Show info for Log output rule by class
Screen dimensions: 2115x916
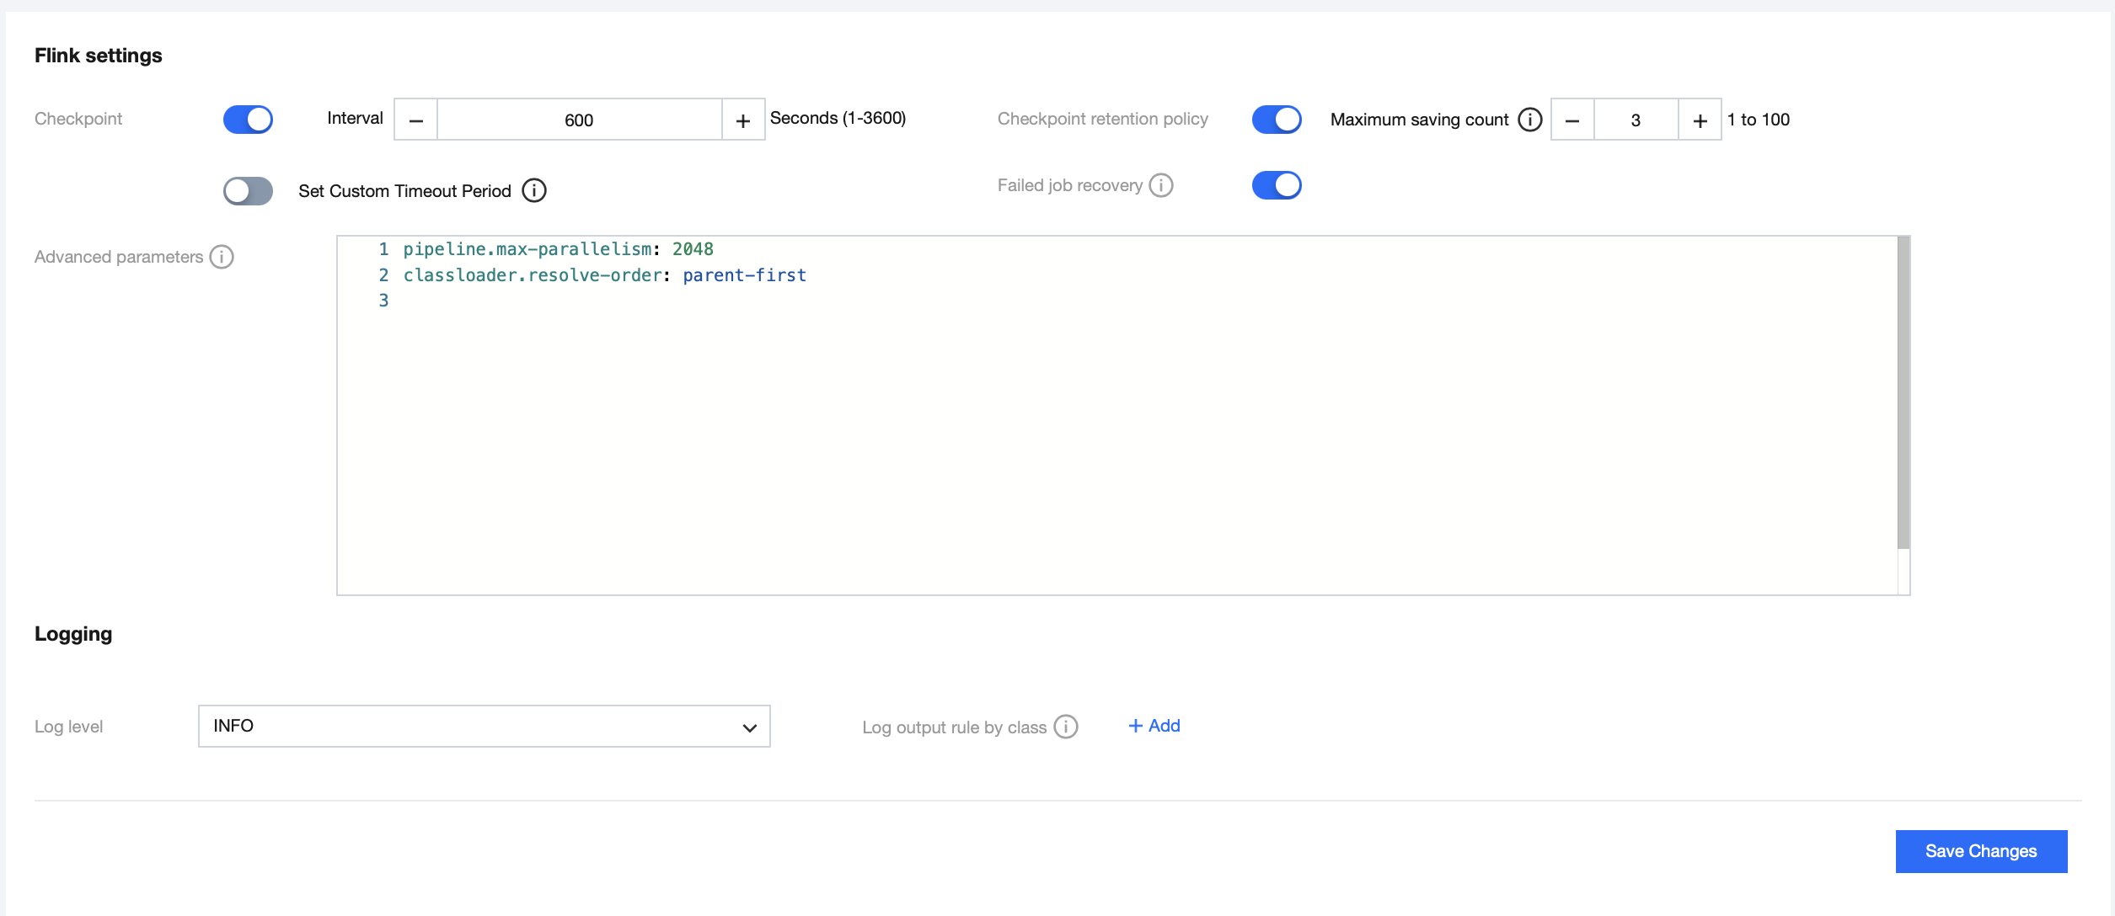pyautogui.click(x=1066, y=727)
